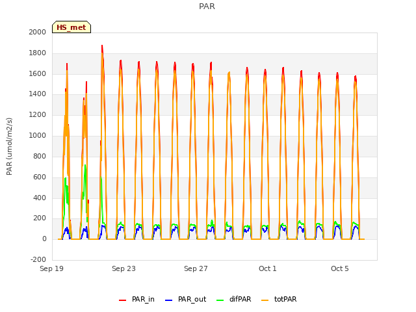Viewport: 416px width, 312px height.
Task: Click the 1400 y-axis tick label
Action: [x=38, y=94]
